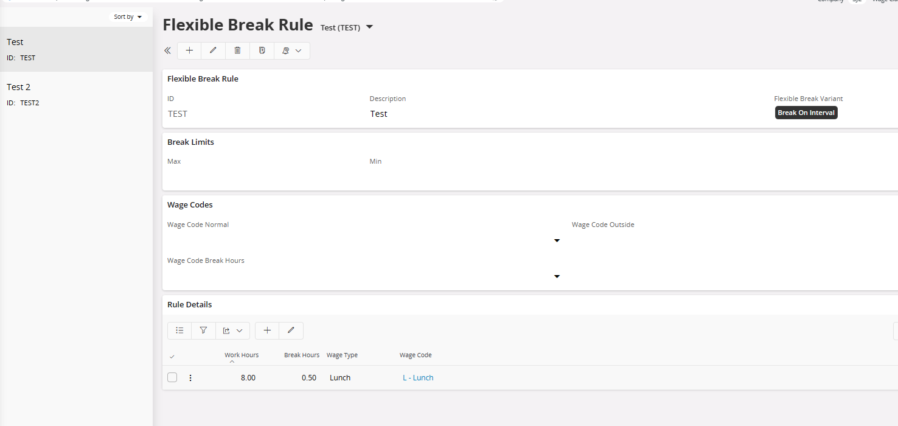Image resolution: width=898 pixels, height=426 pixels.
Task: Click the Wage Code column header
Action: (416, 355)
